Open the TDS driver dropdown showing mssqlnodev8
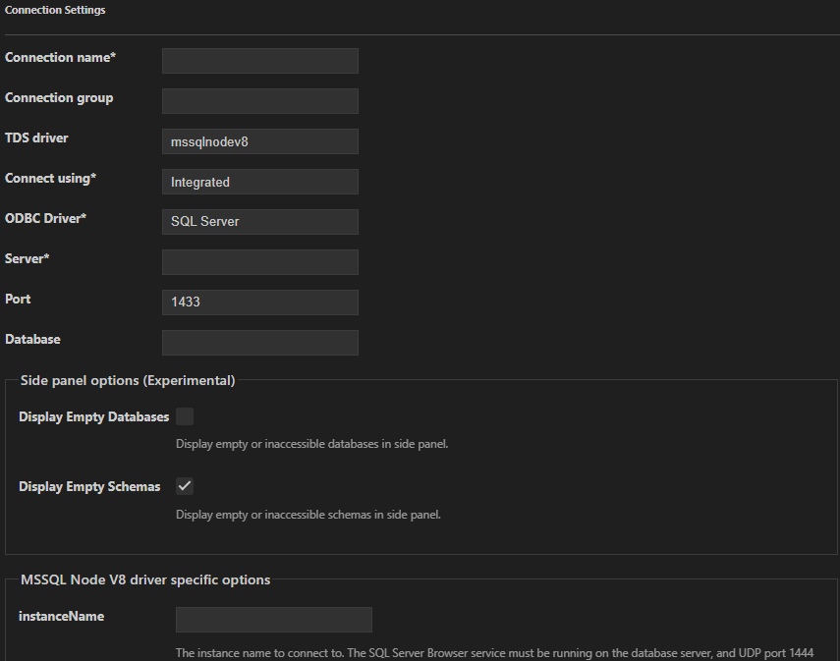 tap(259, 141)
